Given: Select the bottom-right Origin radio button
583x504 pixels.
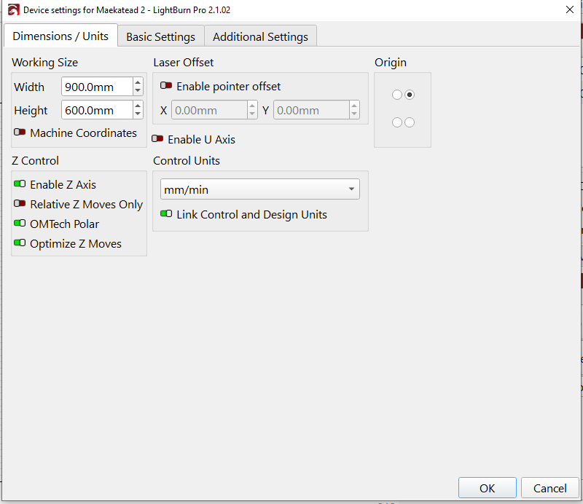Looking at the screenshot, I should [x=410, y=122].
